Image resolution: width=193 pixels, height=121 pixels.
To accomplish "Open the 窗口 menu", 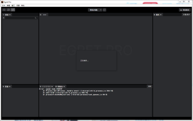I will pos(13,5).
